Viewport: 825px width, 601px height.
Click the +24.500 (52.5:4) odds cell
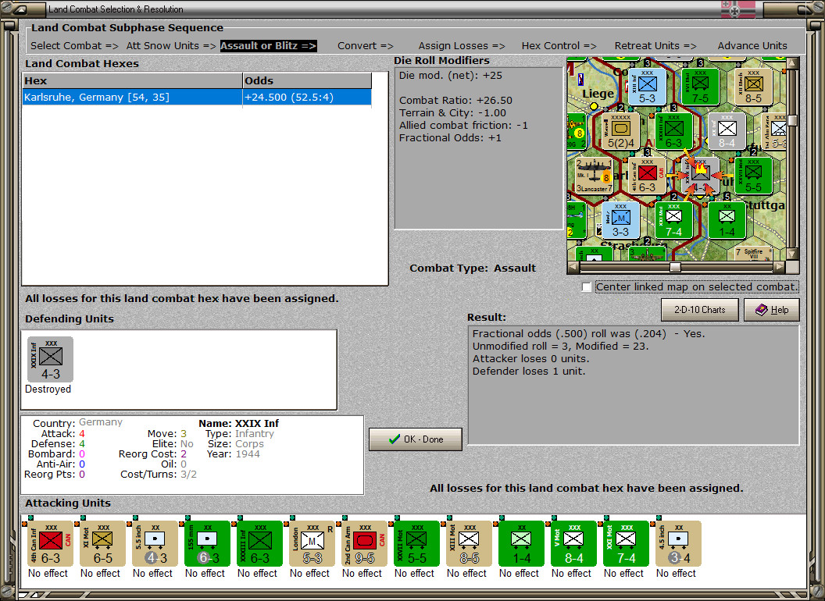point(307,98)
